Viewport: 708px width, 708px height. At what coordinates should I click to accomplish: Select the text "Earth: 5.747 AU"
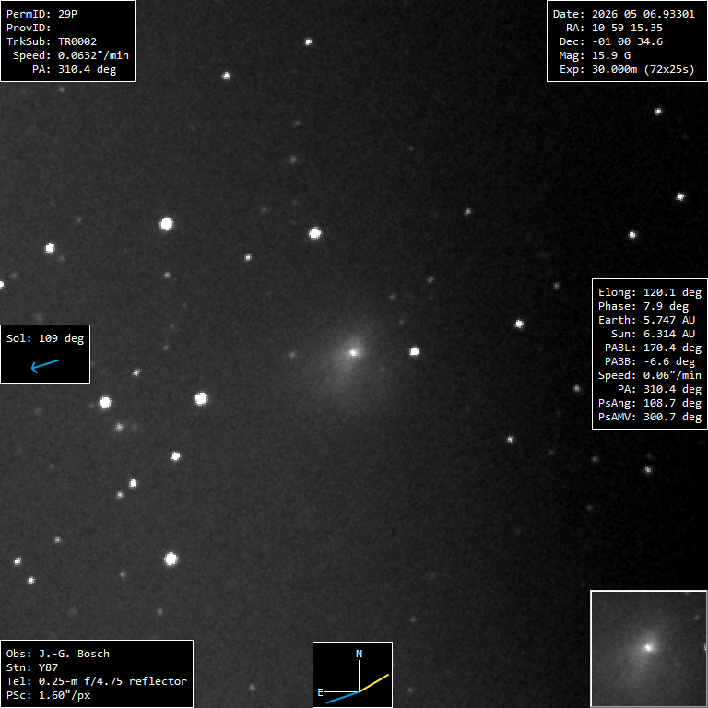[646, 320]
